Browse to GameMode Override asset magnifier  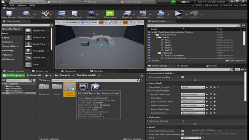click(x=211, y=87)
